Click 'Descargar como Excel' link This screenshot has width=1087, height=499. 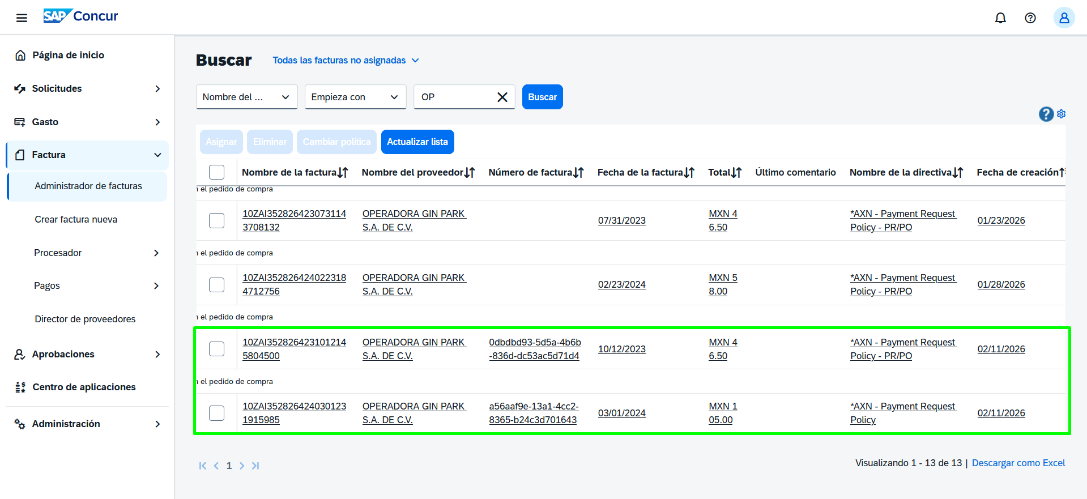(x=1018, y=463)
